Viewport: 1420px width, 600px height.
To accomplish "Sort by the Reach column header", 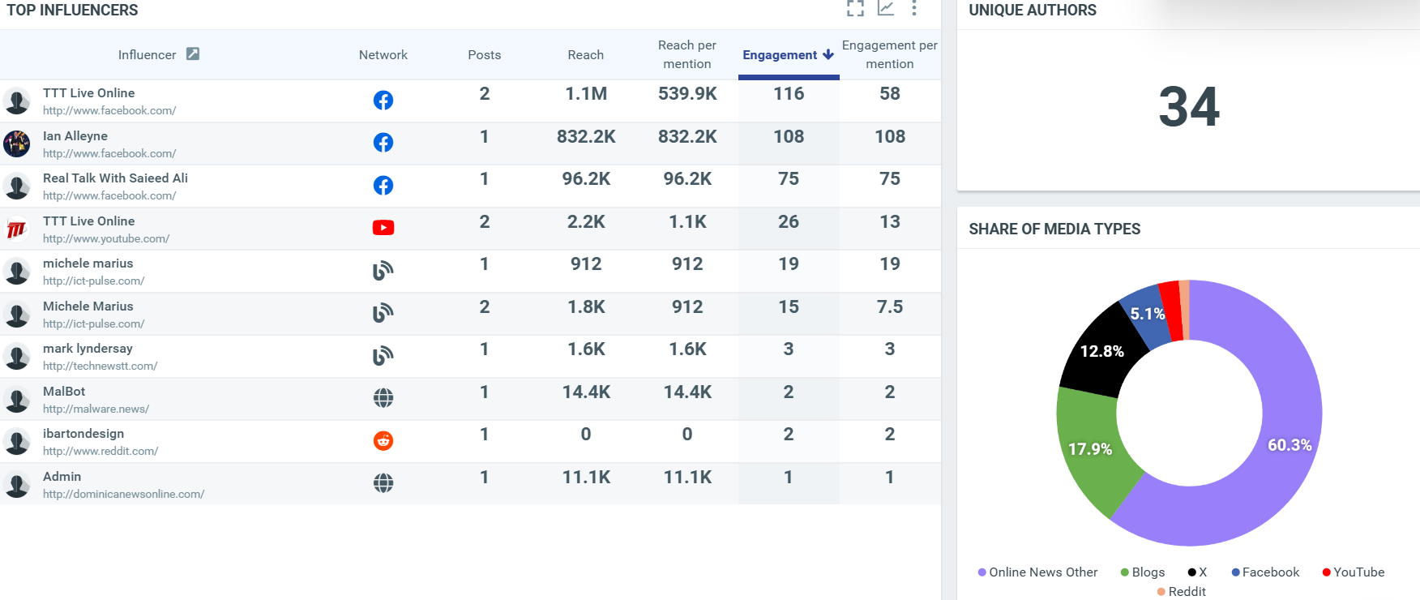I will [x=585, y=55].
